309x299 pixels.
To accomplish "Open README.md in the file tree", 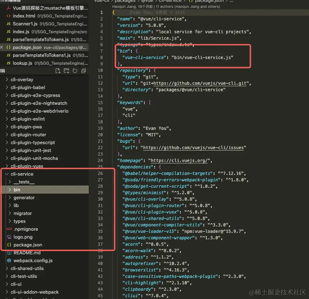I will click(44, 253).
